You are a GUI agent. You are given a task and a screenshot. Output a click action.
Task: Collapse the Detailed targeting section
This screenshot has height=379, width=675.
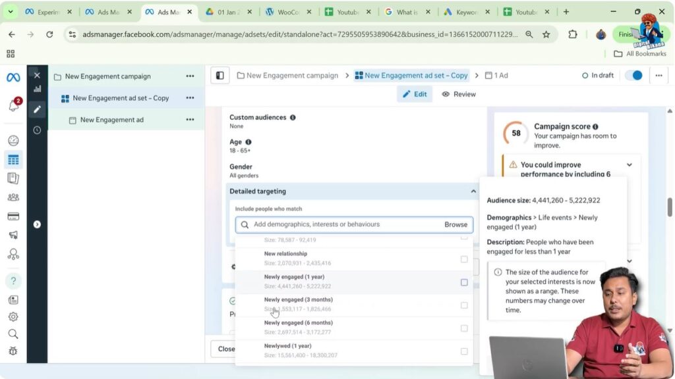point(473,191)
